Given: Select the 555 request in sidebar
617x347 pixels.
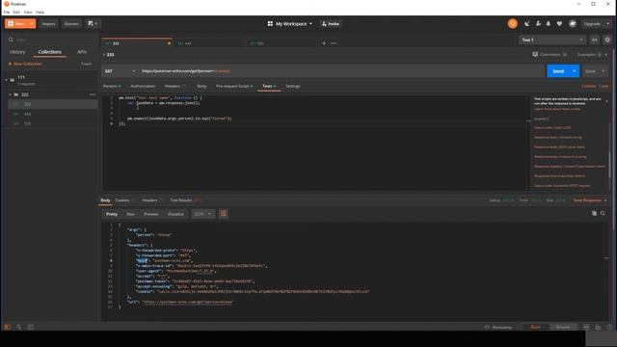Looking at the screenshot, I should click(x=53, y=123).
